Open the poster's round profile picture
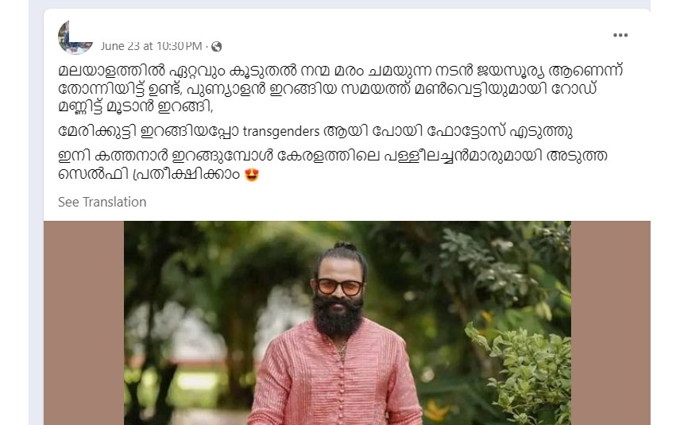680x425 pixels. 75,37
